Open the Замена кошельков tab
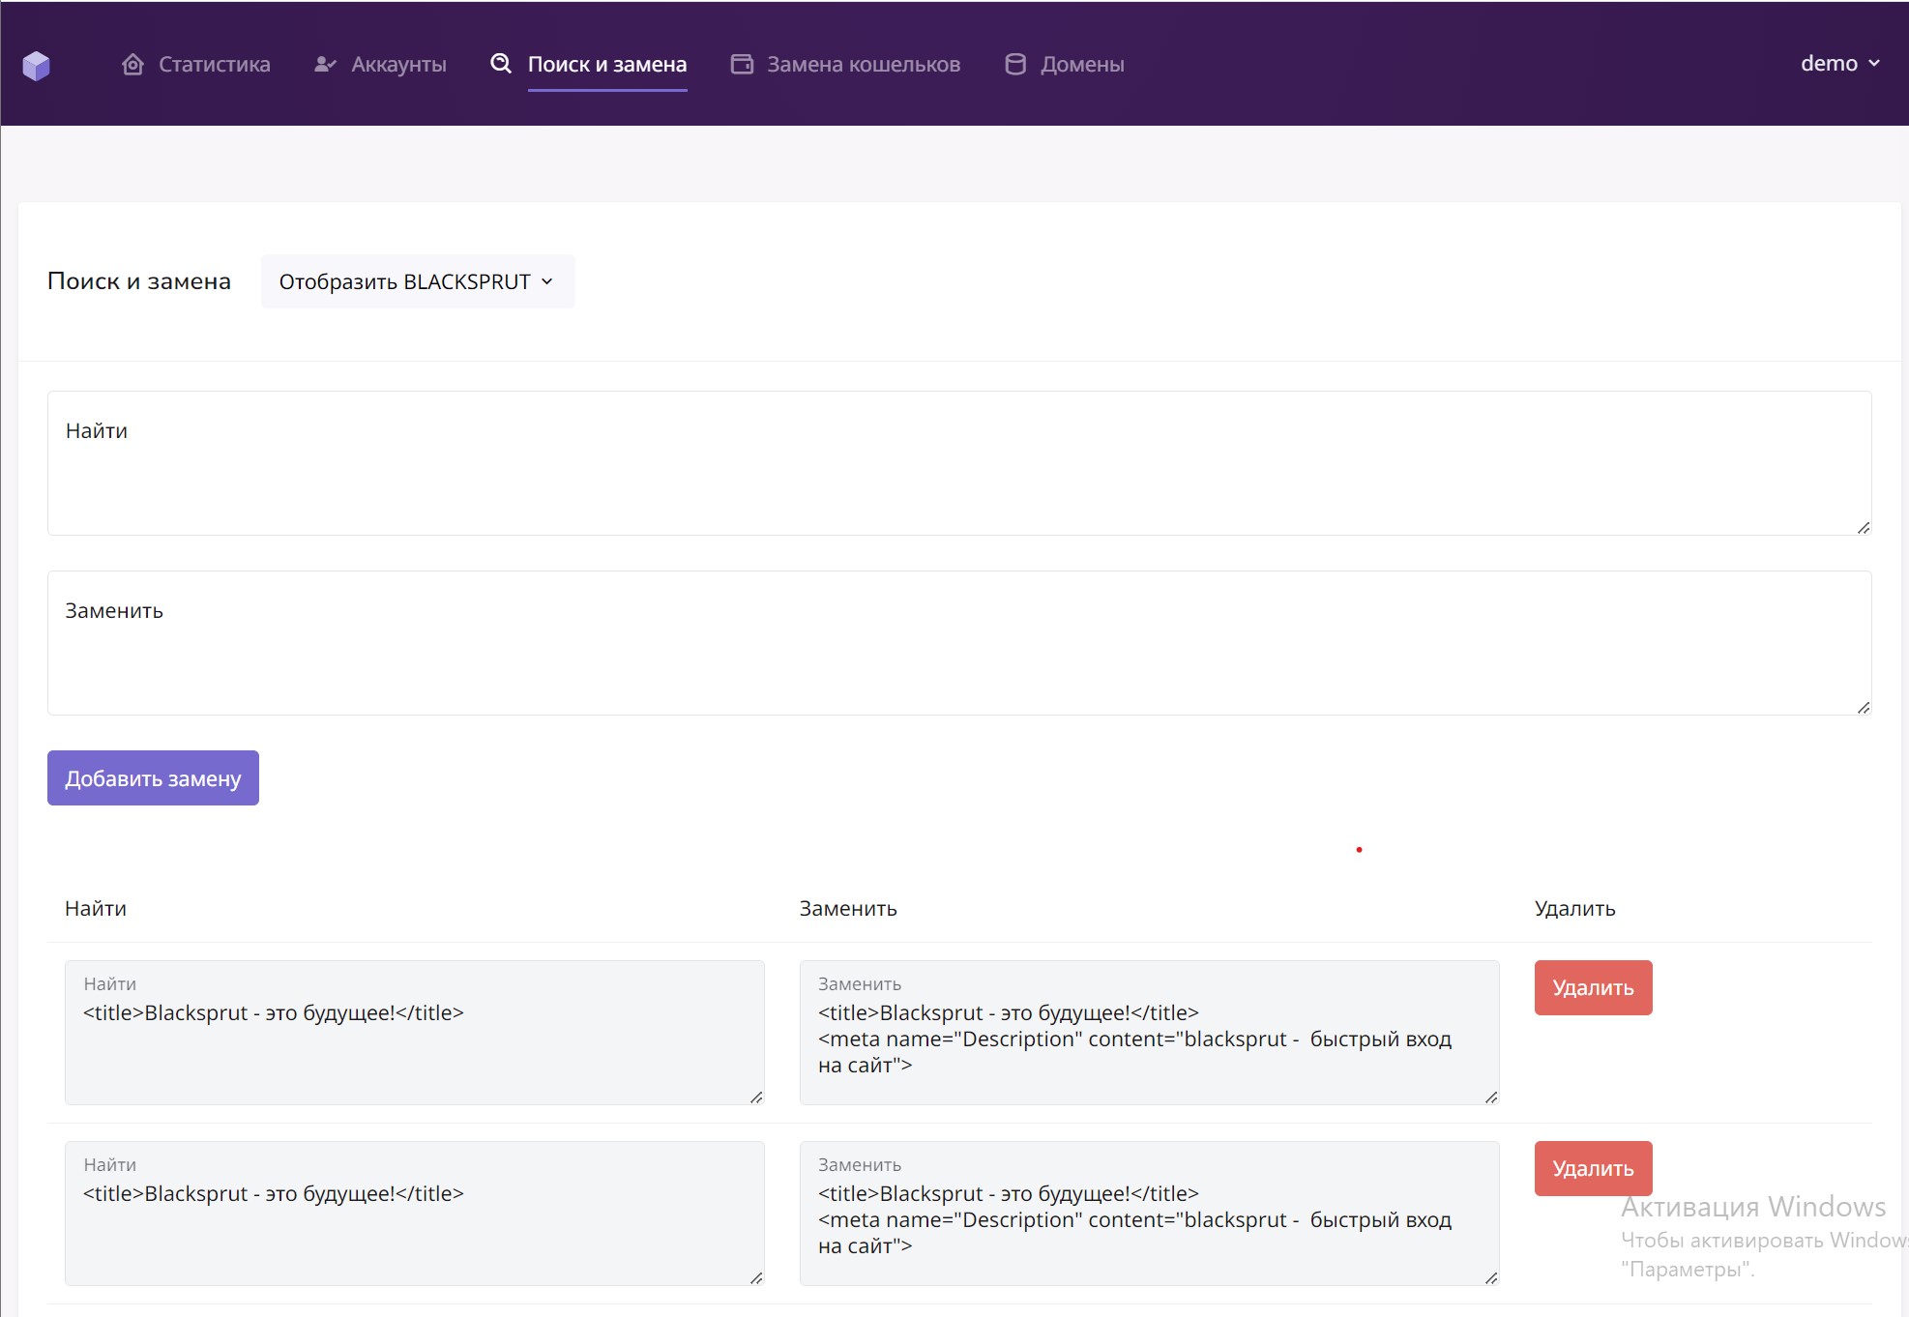 click(x=863, y=65)
